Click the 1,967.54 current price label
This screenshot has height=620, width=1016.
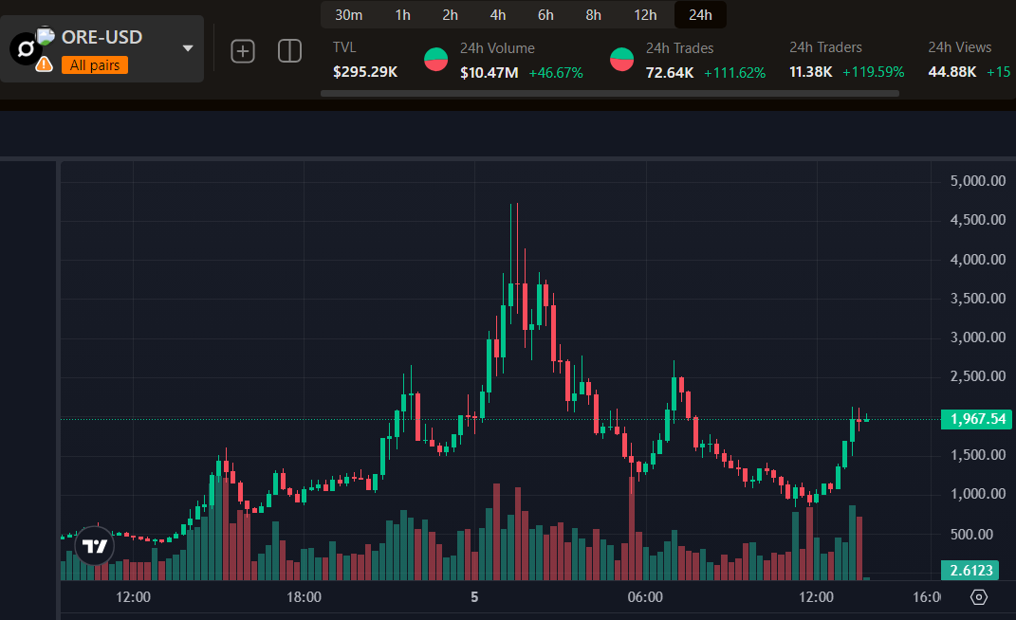tap(975, 419)
